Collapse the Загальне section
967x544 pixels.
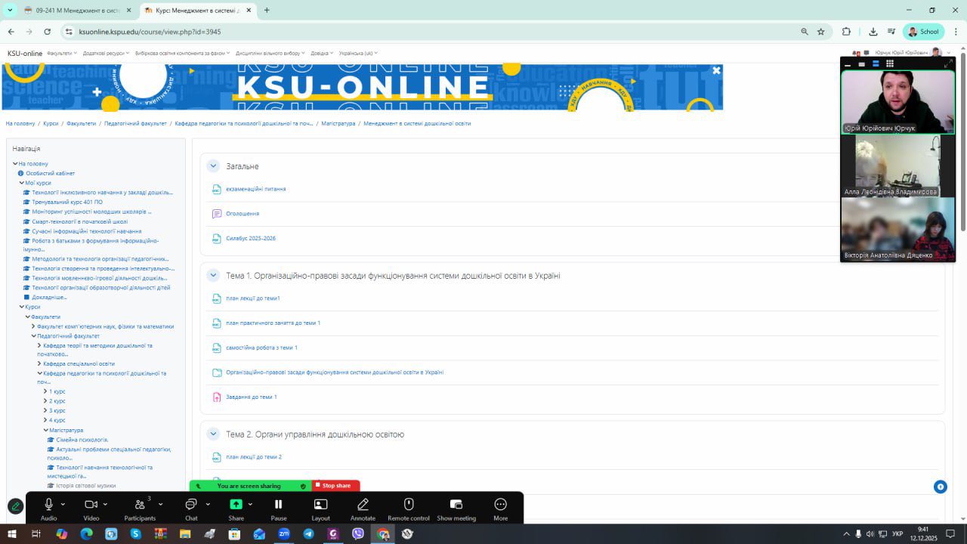click(x=213, y=166)
